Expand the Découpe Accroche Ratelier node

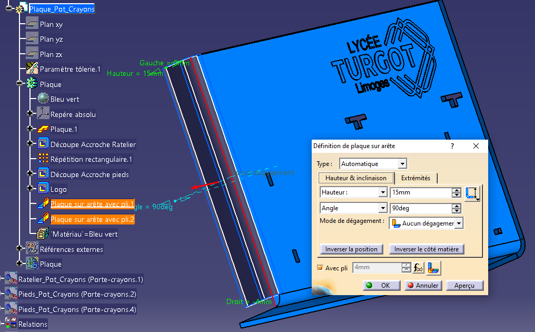click(x=30, y=144)
